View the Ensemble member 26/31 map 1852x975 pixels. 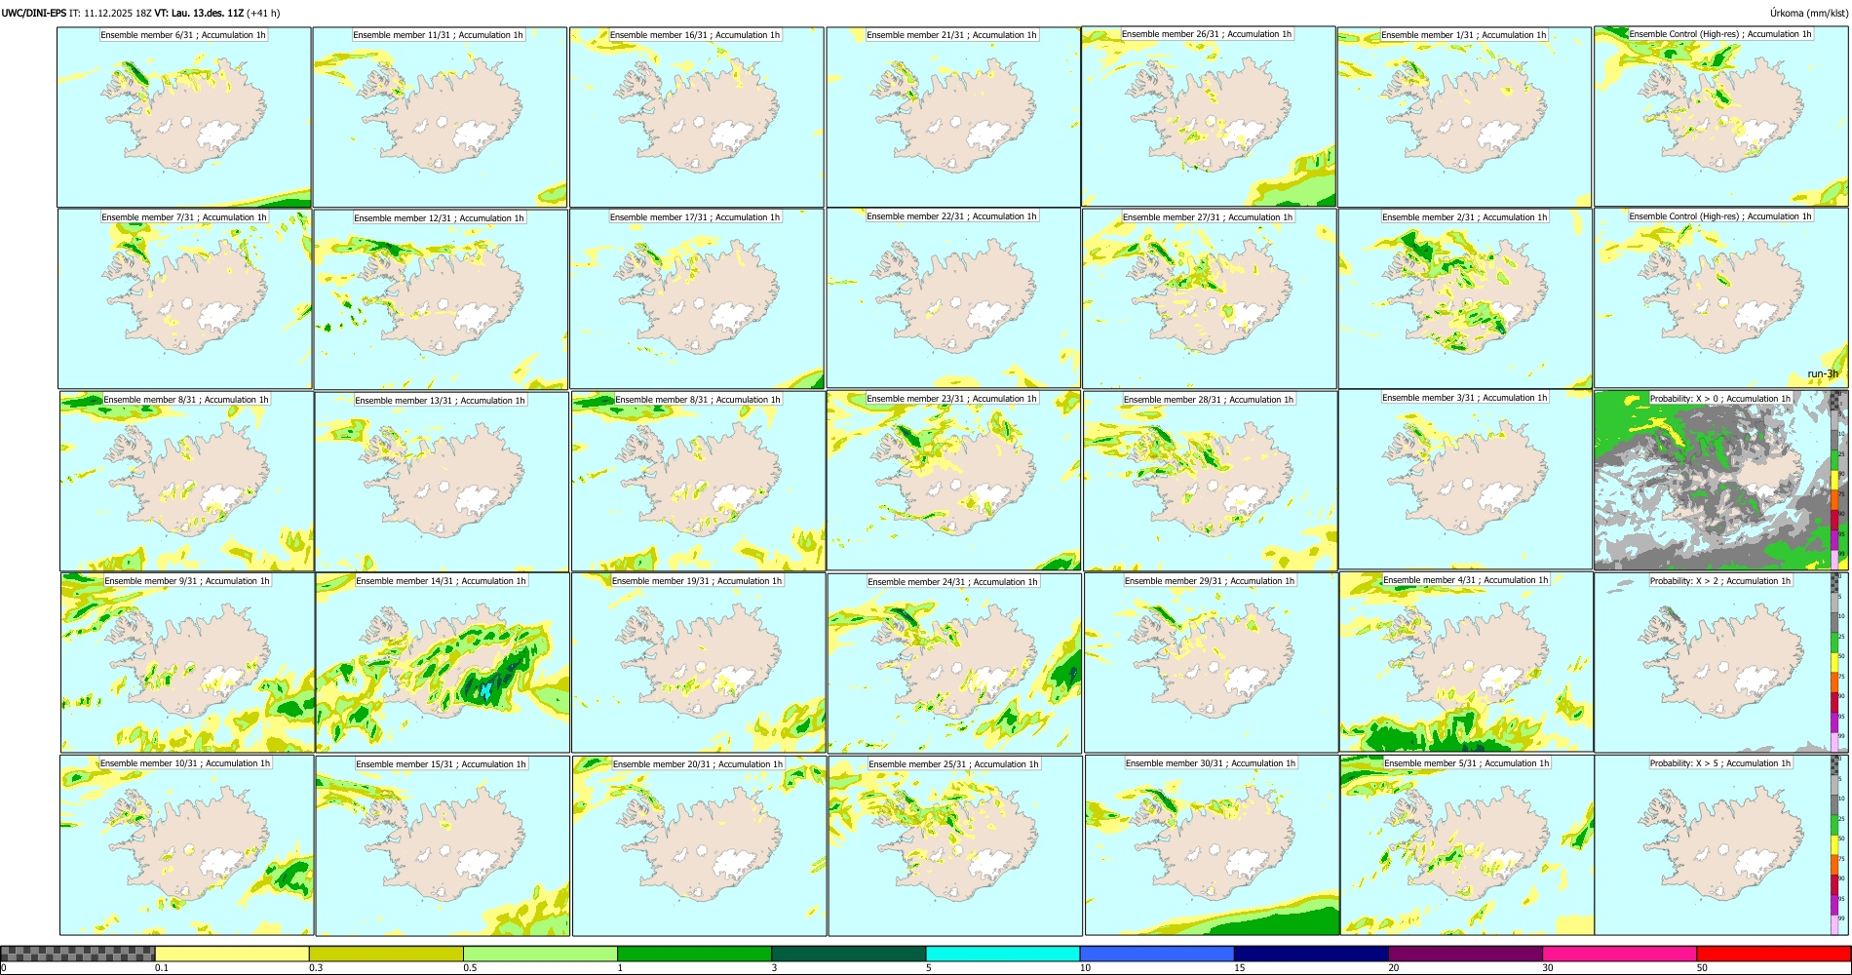[x=1209, y=116]
